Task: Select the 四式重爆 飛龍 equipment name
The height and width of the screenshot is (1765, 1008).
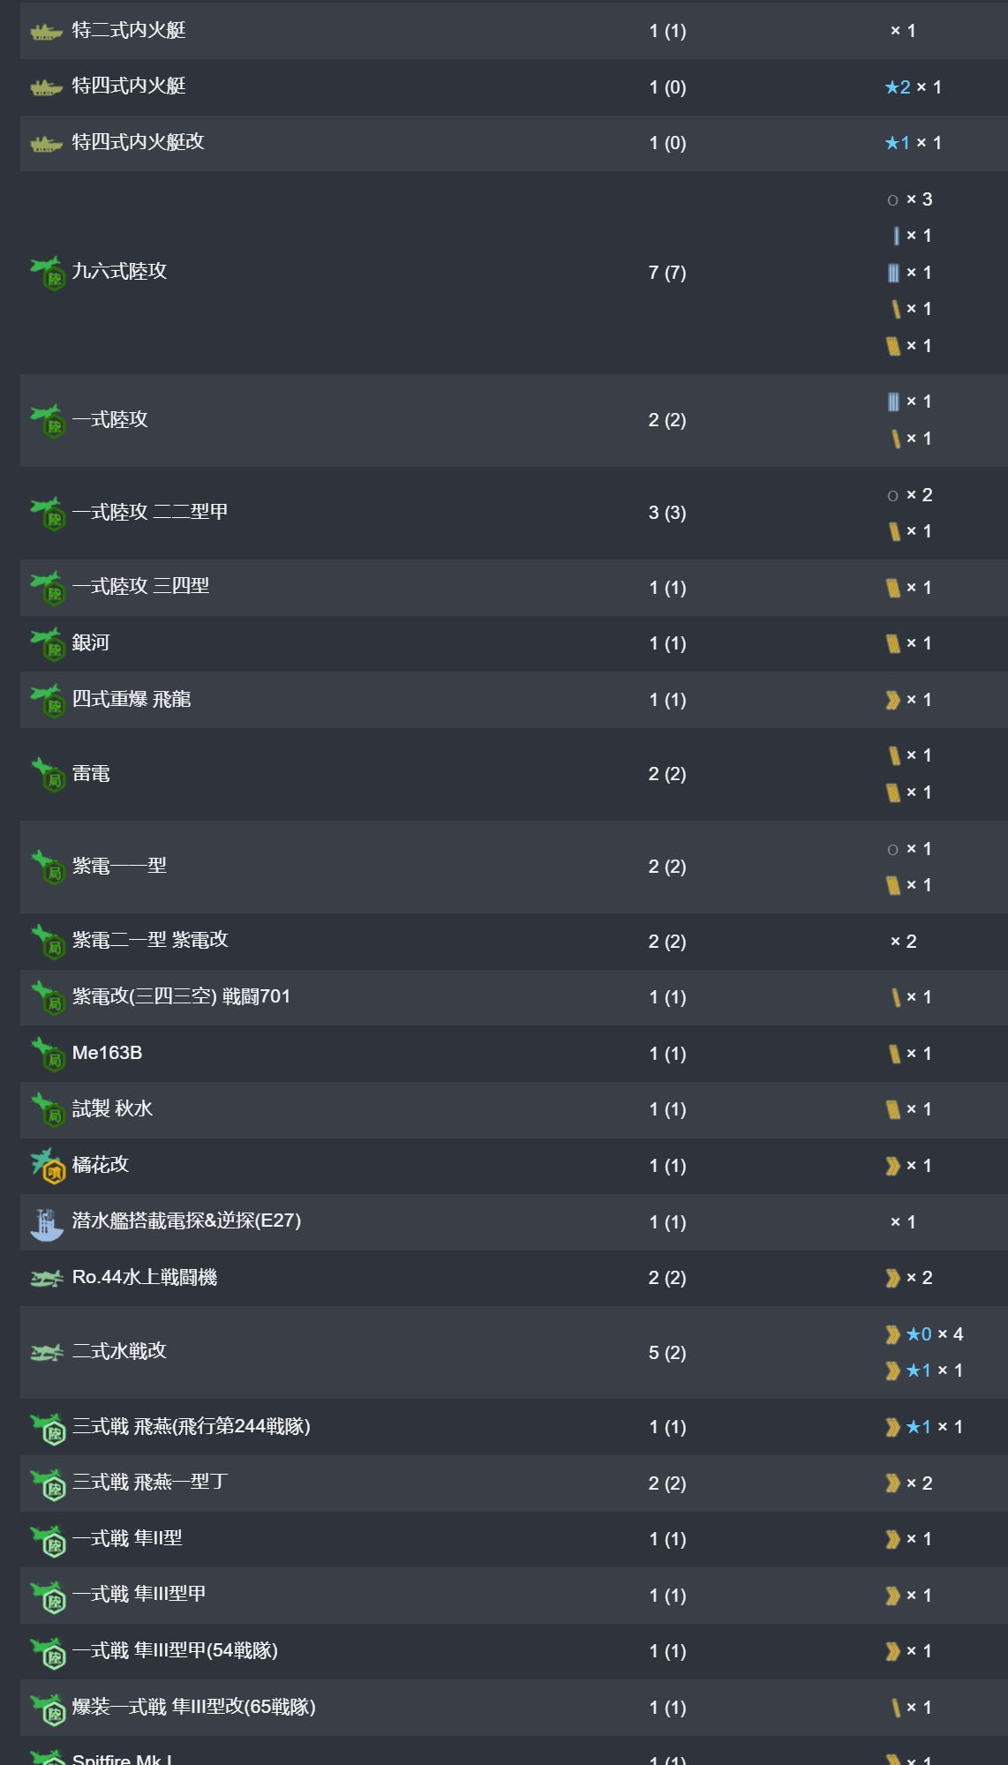Action: pyautogui.click(x=131, y=699)
